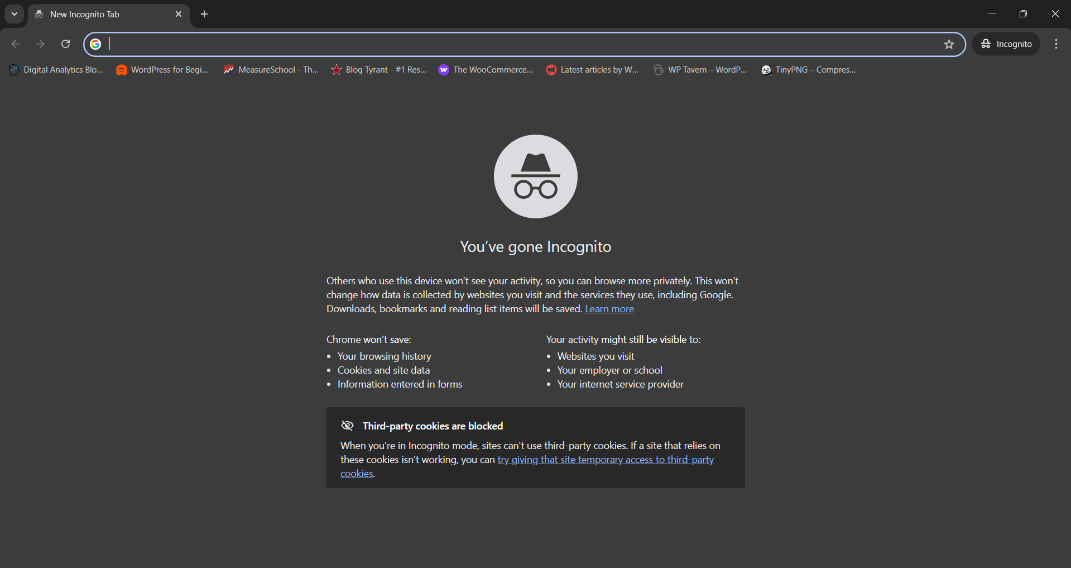Select the New Incognito Tab
Image resolution: width=1071 pixels, height=568 pixels.
(89, 15)
